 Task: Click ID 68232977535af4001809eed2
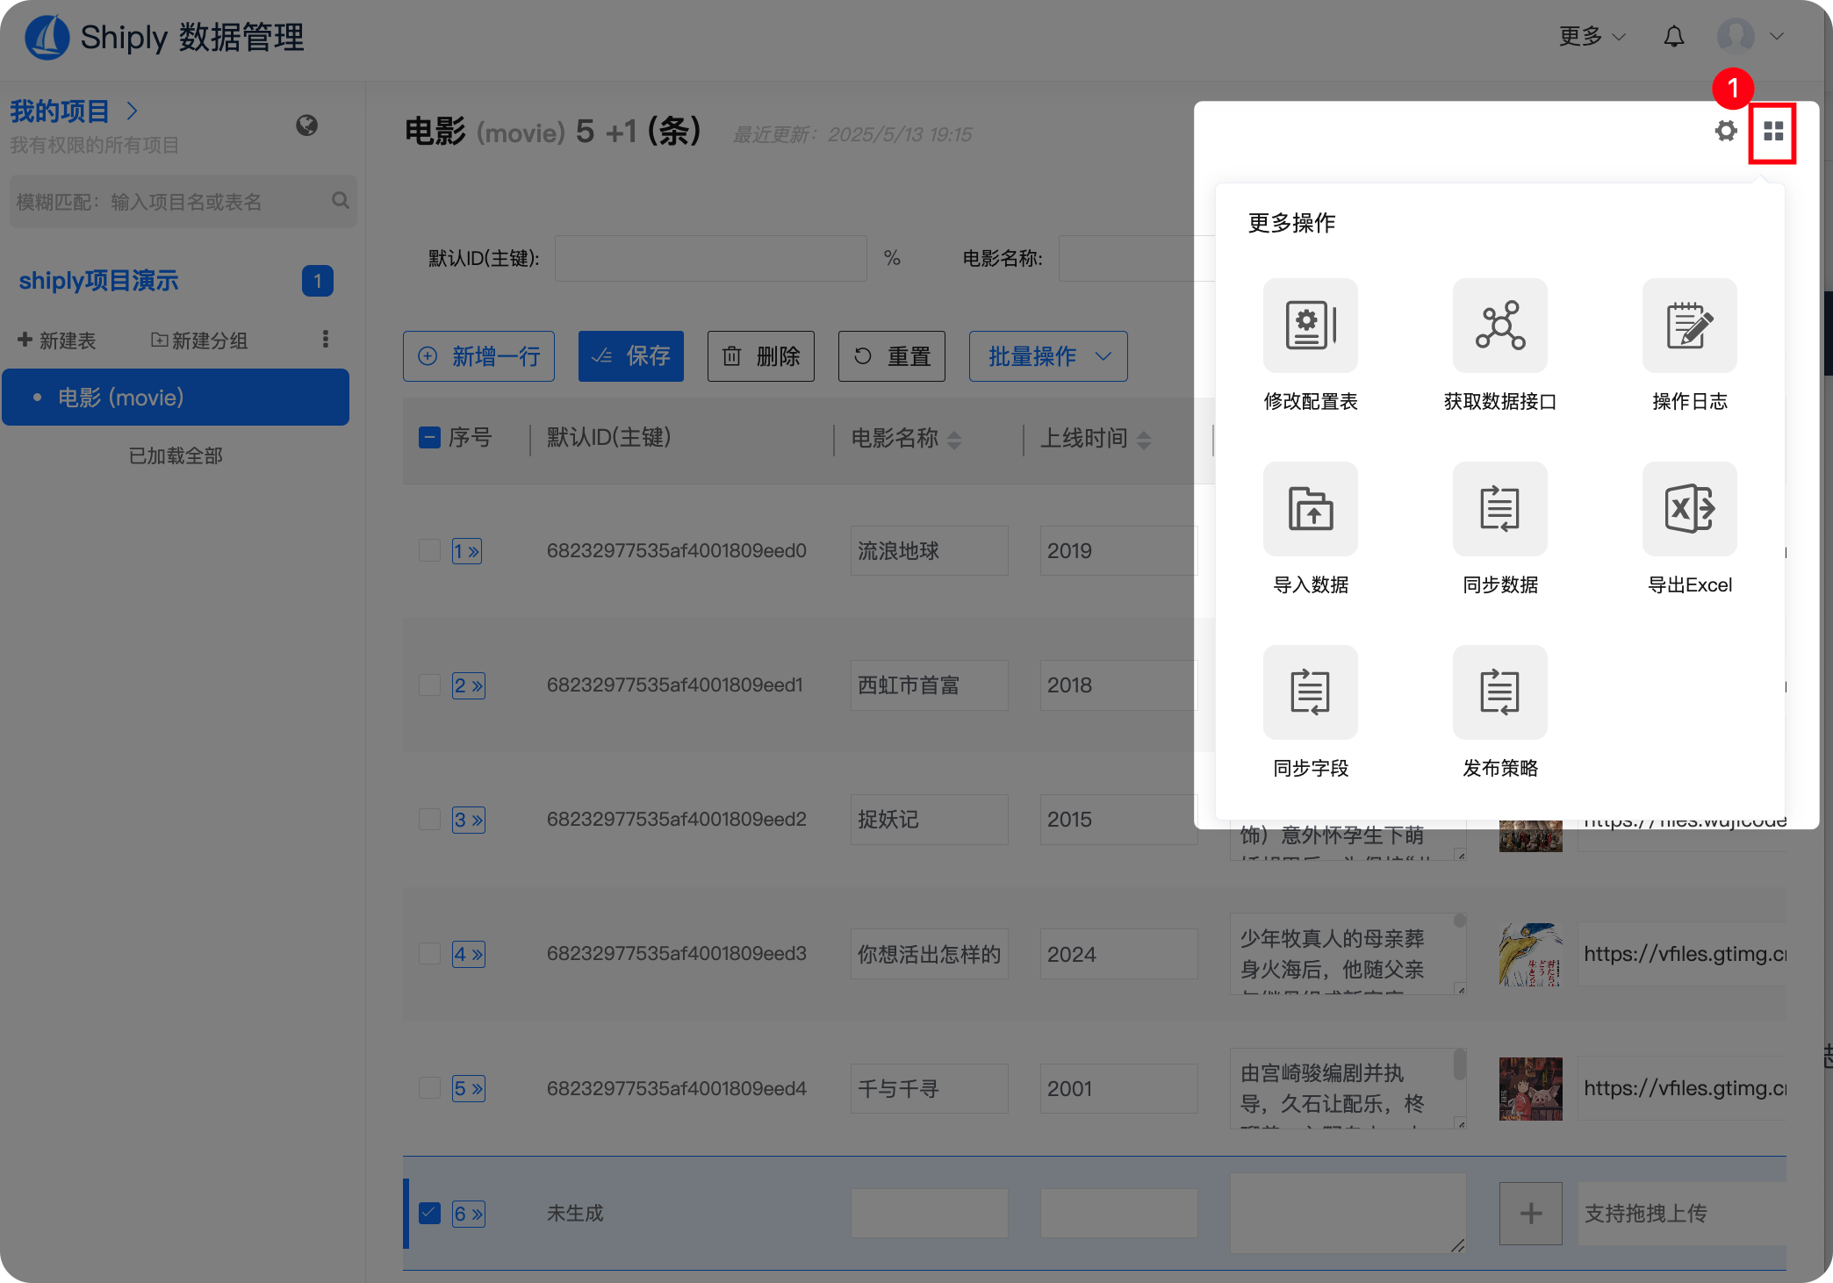click(x=676, y=820)
